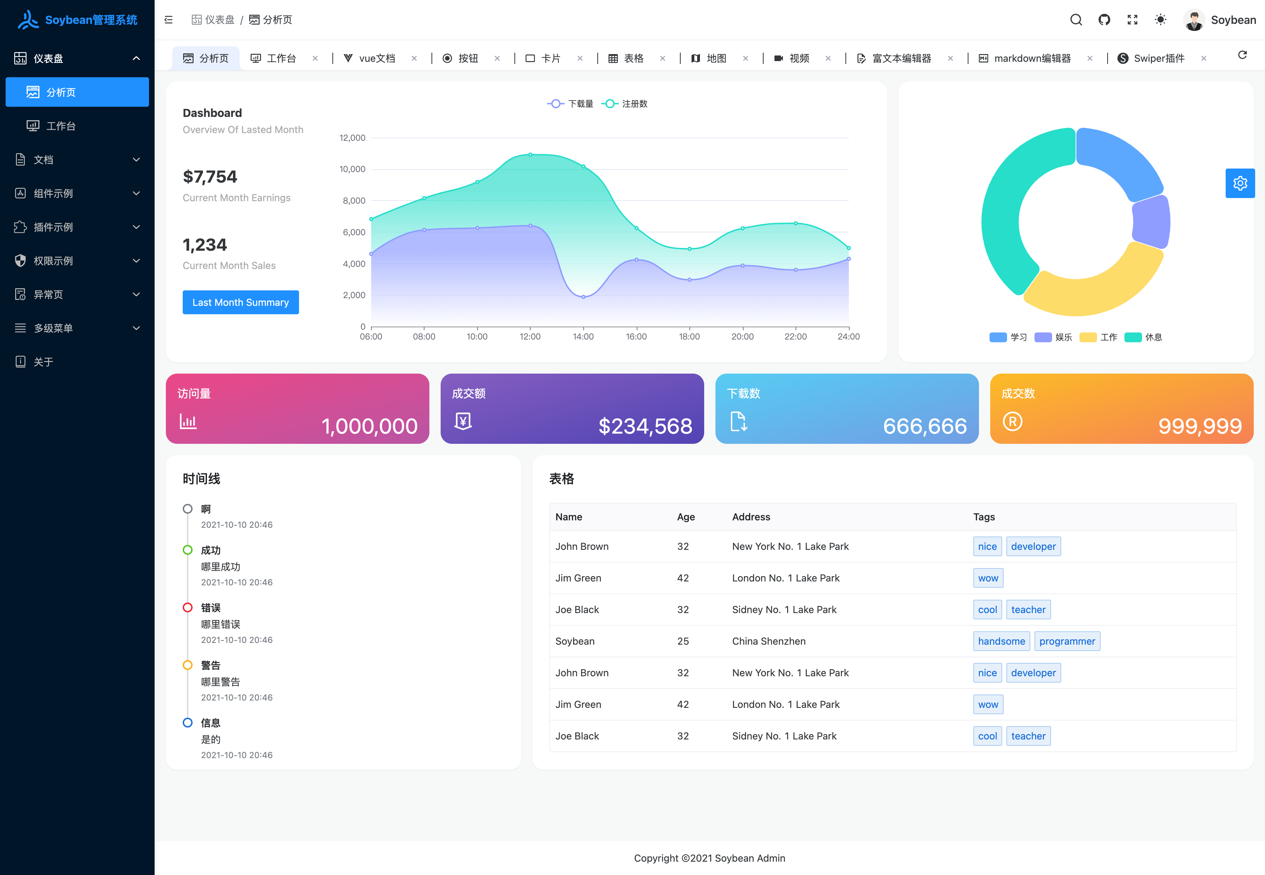Click the handsome tag in table
Image resolution: width=1265 pixels, height=875 pixels.
point(1001,641)
